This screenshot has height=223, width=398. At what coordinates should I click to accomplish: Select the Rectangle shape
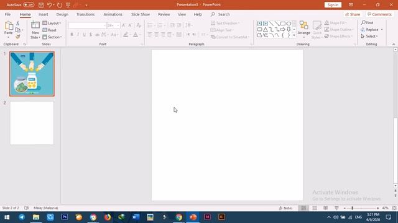[283, 24]
